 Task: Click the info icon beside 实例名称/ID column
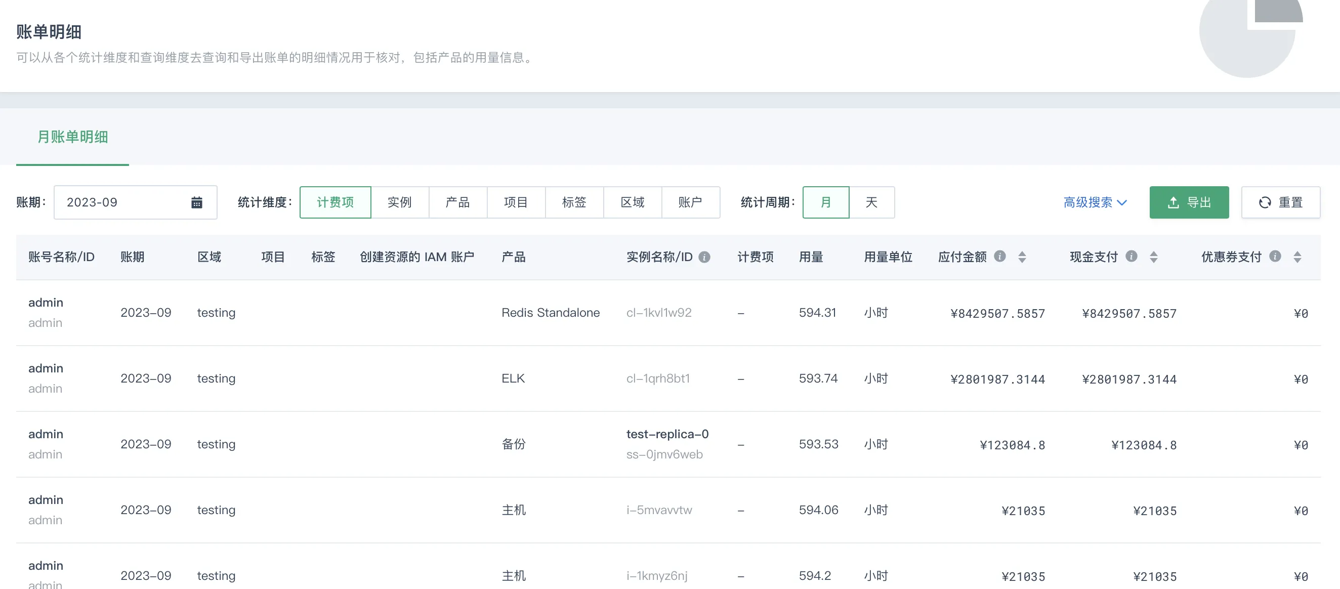click(705, 256)
